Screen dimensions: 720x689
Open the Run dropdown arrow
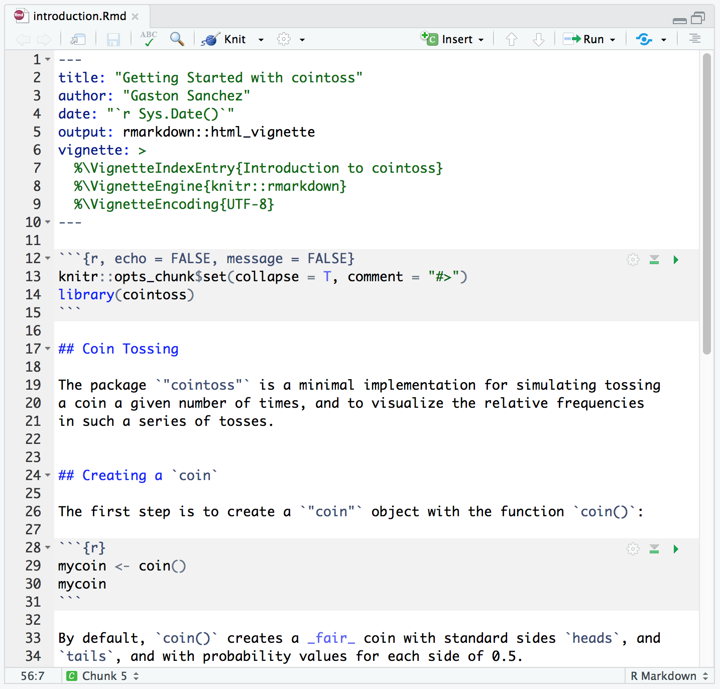click(613, 40)
